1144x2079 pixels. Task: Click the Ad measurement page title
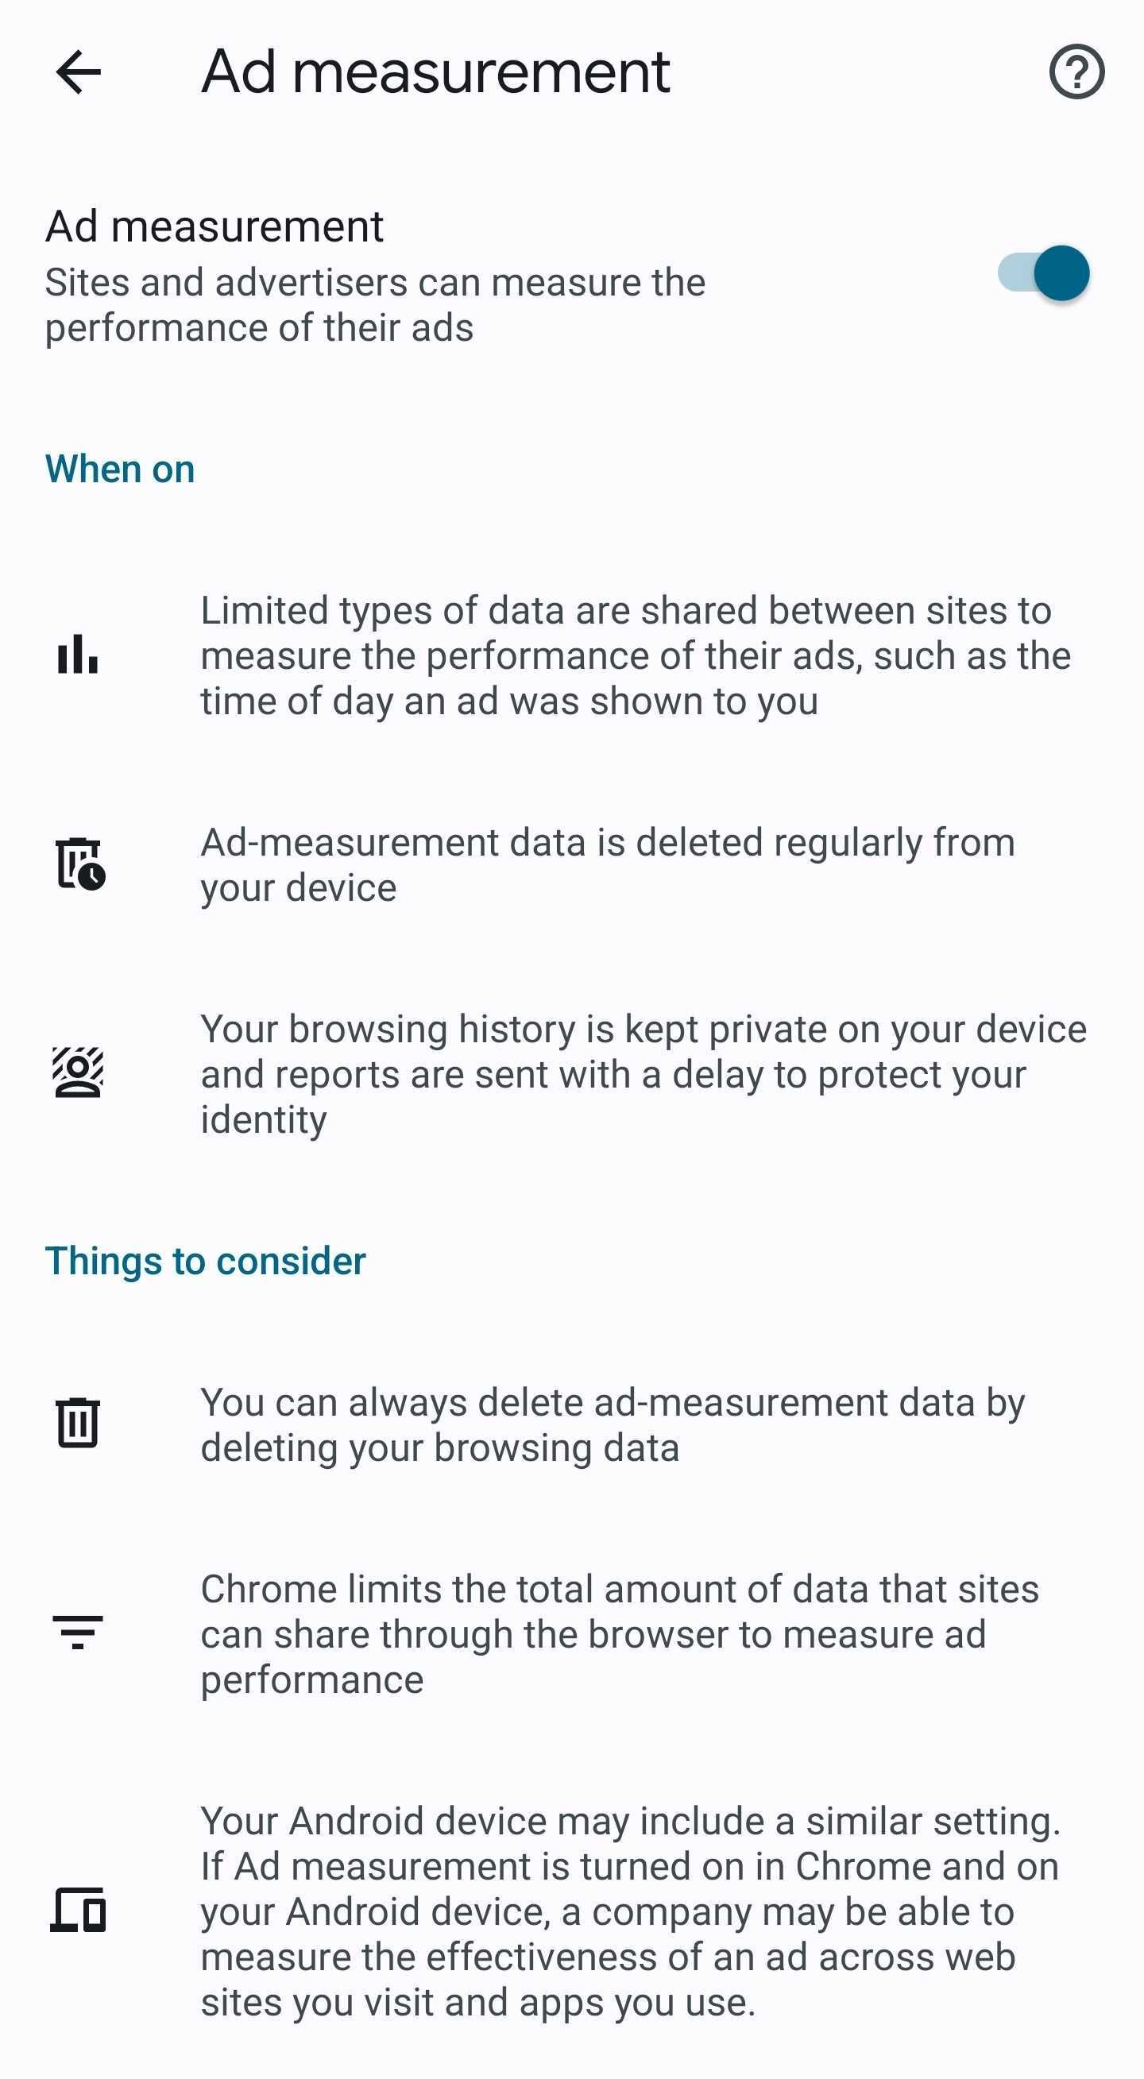click(x=436, y=72)
